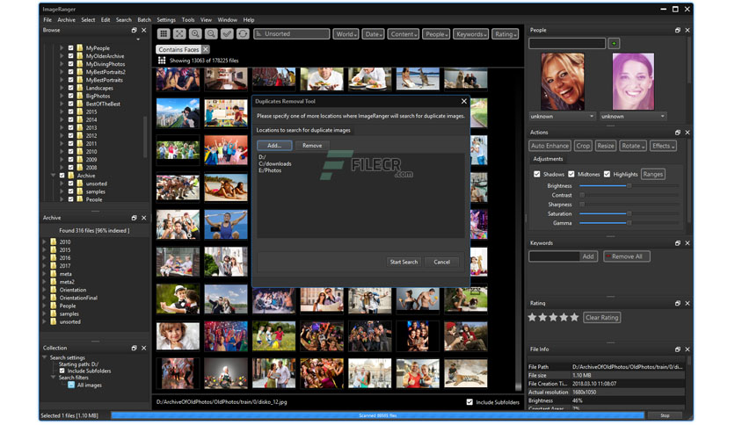Screen dimensions: 735x425
Task: Disable the Shadows adjustment checkbox
Action: (536, 174)
